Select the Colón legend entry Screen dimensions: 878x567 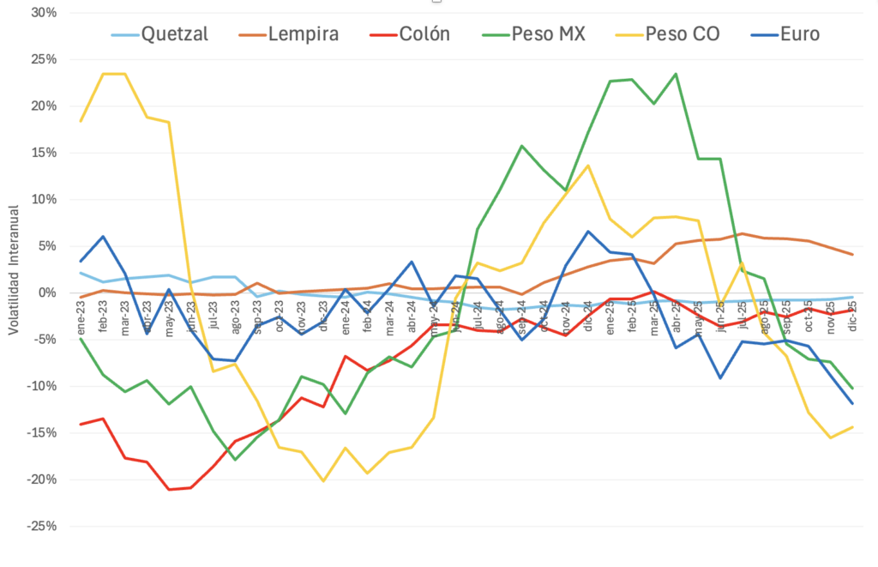[x=424, y=34]
